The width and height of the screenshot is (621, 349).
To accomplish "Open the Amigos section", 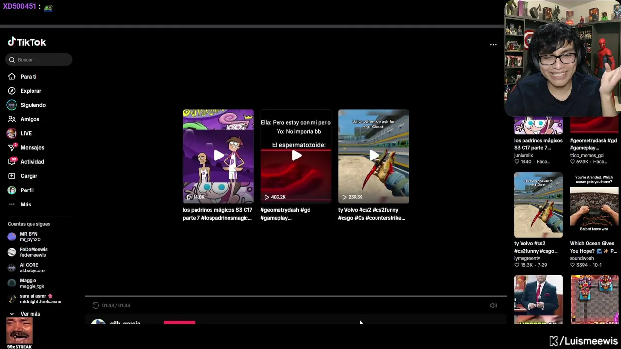I will (30, 119).
